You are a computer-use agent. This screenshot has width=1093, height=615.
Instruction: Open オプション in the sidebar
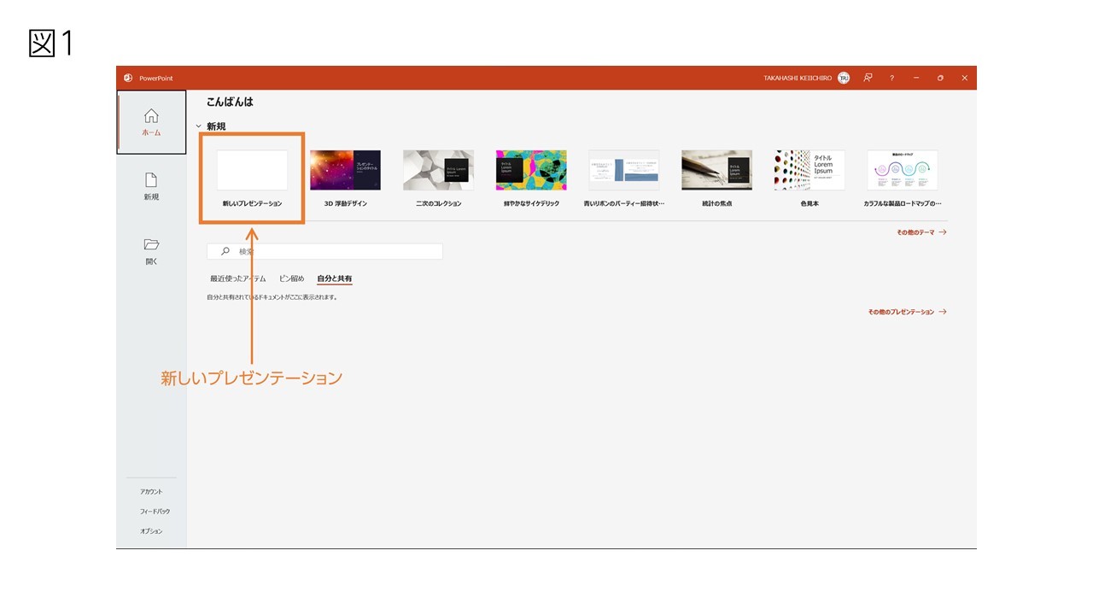(x=151, y=531)
